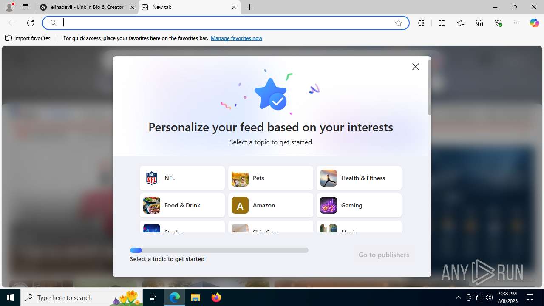Image resolution: width=544 pixels, height=306 pixels.
Task: Select the Gaming topic
Action: click(x=359, y=205)
